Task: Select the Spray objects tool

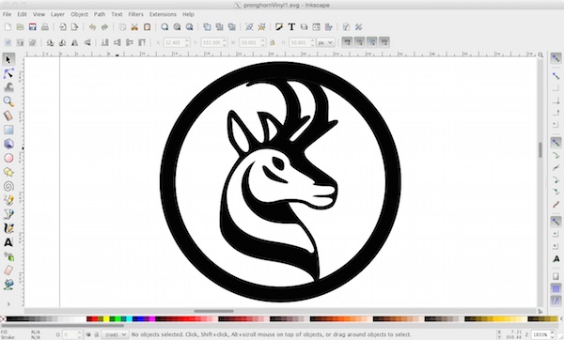Action: [8, 256]
